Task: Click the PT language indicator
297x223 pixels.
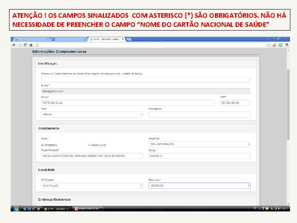Action: point(255,209)
